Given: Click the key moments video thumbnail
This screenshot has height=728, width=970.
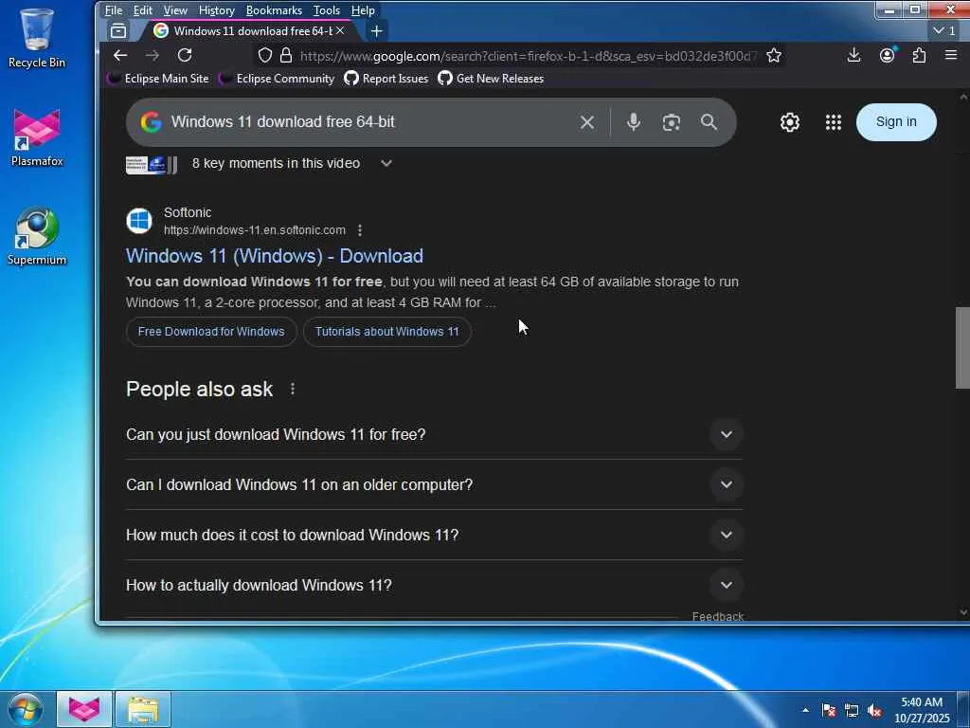Looking at the screenshot, I should coord(152,165).
